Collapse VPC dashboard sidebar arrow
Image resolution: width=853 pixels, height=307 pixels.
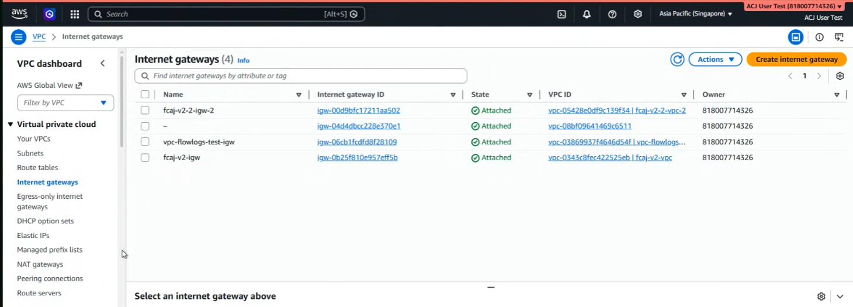[102, 63]
